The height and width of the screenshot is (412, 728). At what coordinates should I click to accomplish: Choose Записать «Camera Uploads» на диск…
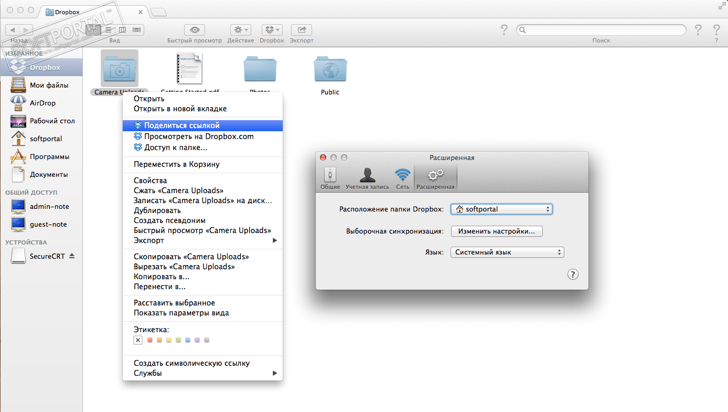click(x=202, y=200)
